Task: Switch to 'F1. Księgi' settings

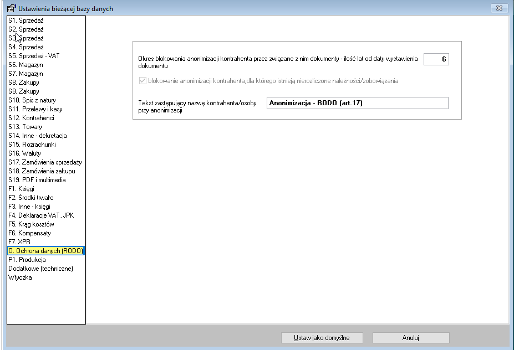Action: [21, 189]
